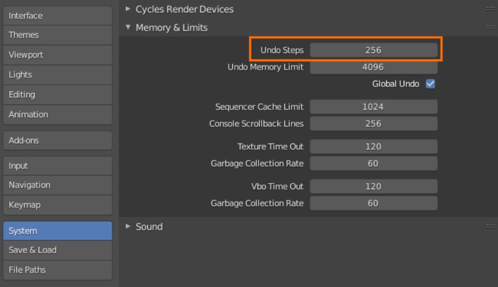
Task: Switch to the Input preferences
Action: 58,166
